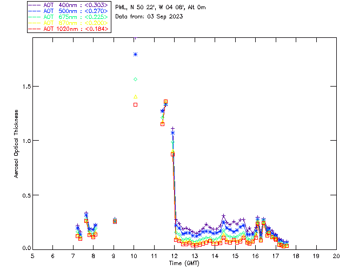Screen dimensions: 346x277
Task: Click the 'Aerosol Optical Thickness' axis label
Action: (16, 144)
